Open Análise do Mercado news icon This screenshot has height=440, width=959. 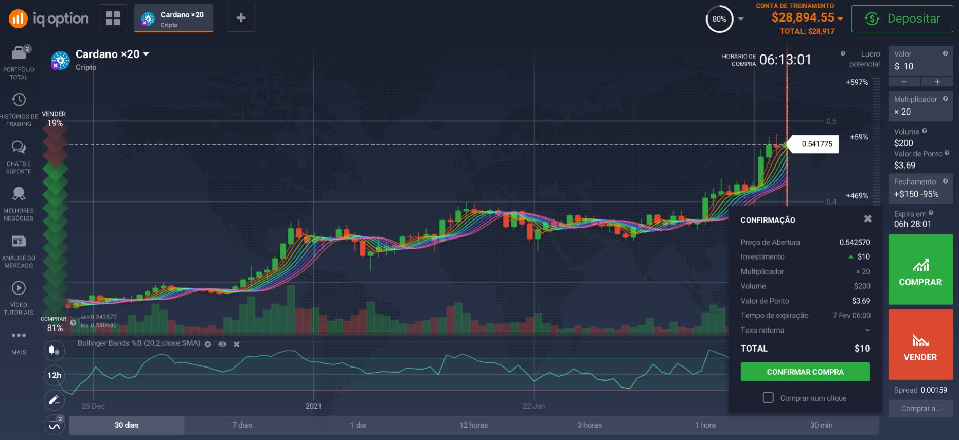(x=19, y=241)
